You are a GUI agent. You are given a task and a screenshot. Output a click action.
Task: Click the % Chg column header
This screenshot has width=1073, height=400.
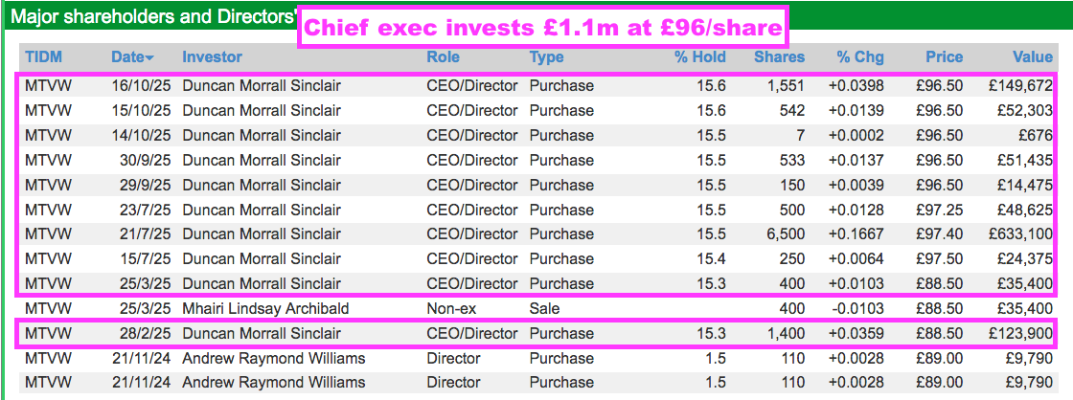859,57
